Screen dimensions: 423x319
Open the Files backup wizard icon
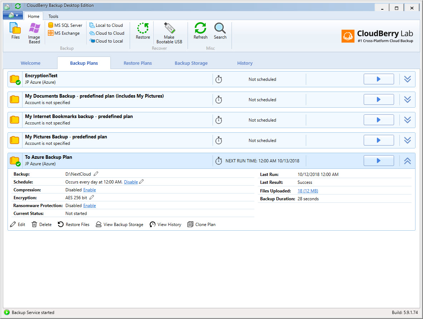(x=15, y=31)
